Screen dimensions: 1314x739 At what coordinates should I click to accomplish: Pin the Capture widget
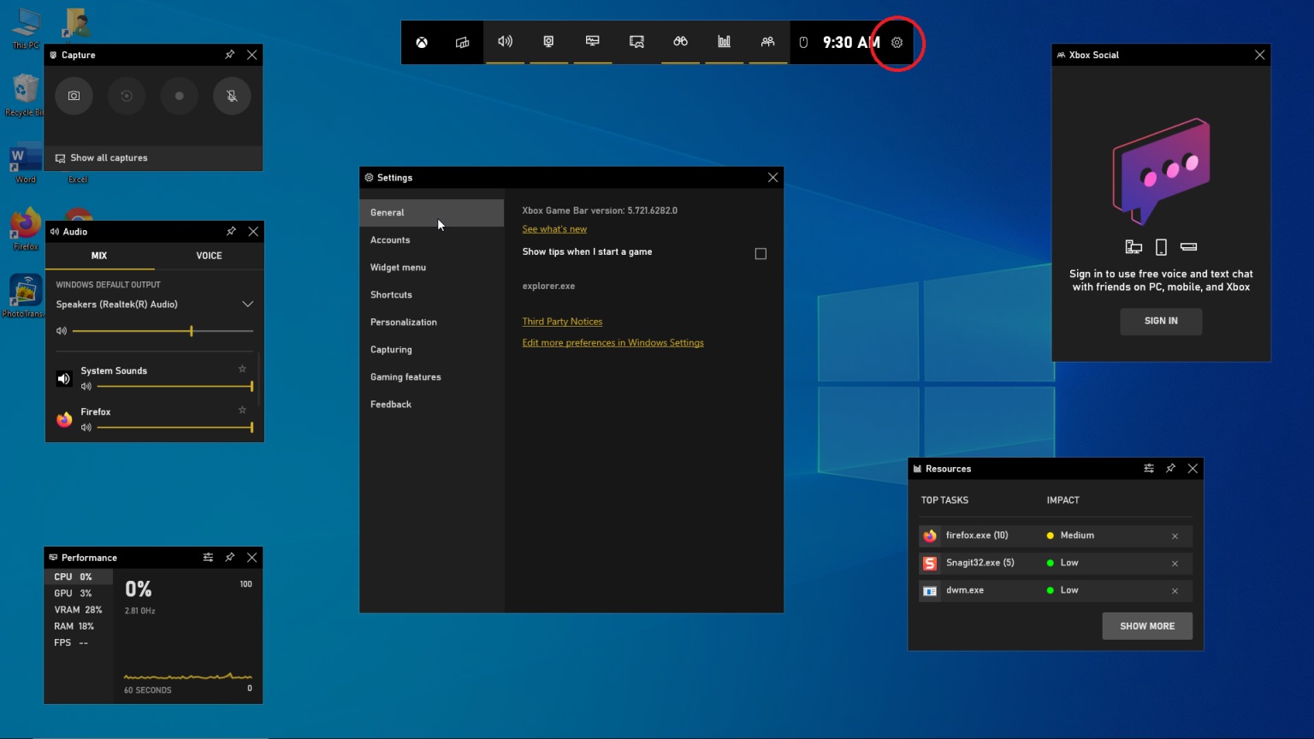pos(229,55)
